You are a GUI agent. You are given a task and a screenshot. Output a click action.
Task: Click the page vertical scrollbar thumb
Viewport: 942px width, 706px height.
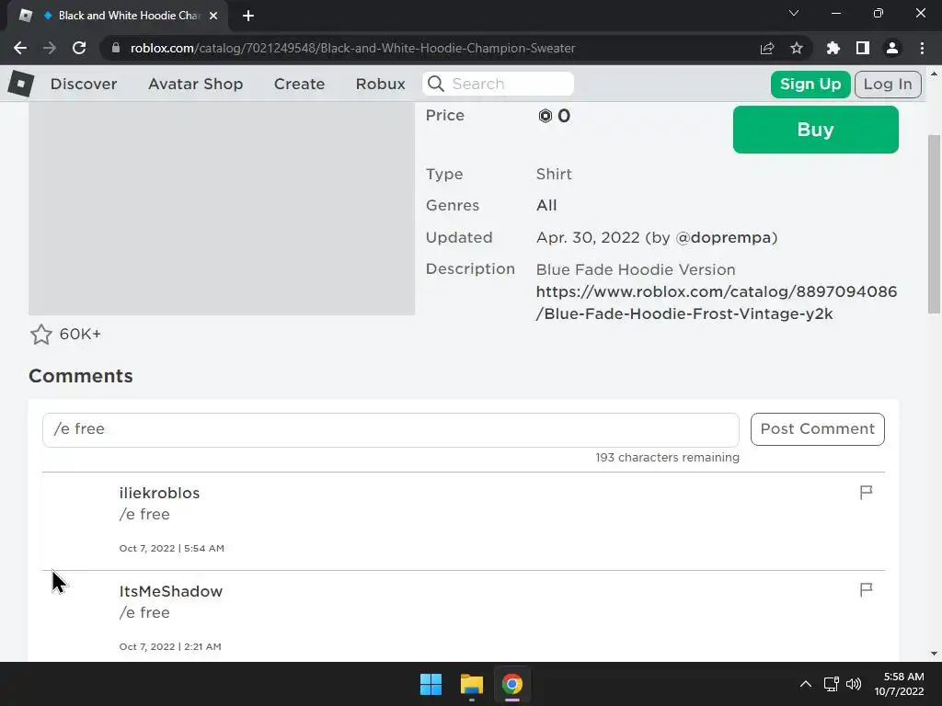(x=934, y=224)
